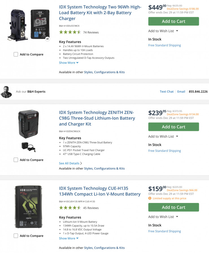Expand Show More for the CUE-H135 battery

pos(69,238)
